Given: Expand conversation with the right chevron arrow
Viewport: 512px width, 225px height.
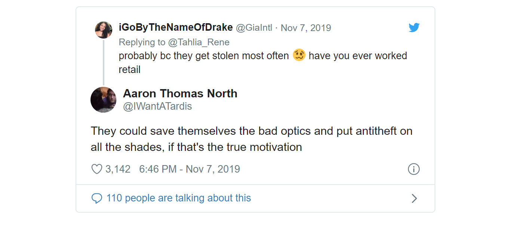Looking at the screenshot, I should (414, 198).
